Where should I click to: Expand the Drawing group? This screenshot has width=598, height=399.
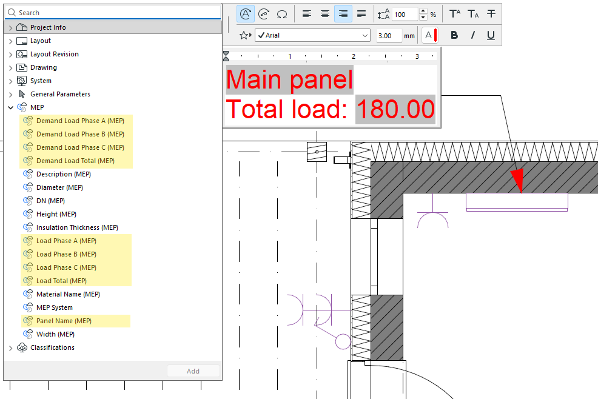11,67
